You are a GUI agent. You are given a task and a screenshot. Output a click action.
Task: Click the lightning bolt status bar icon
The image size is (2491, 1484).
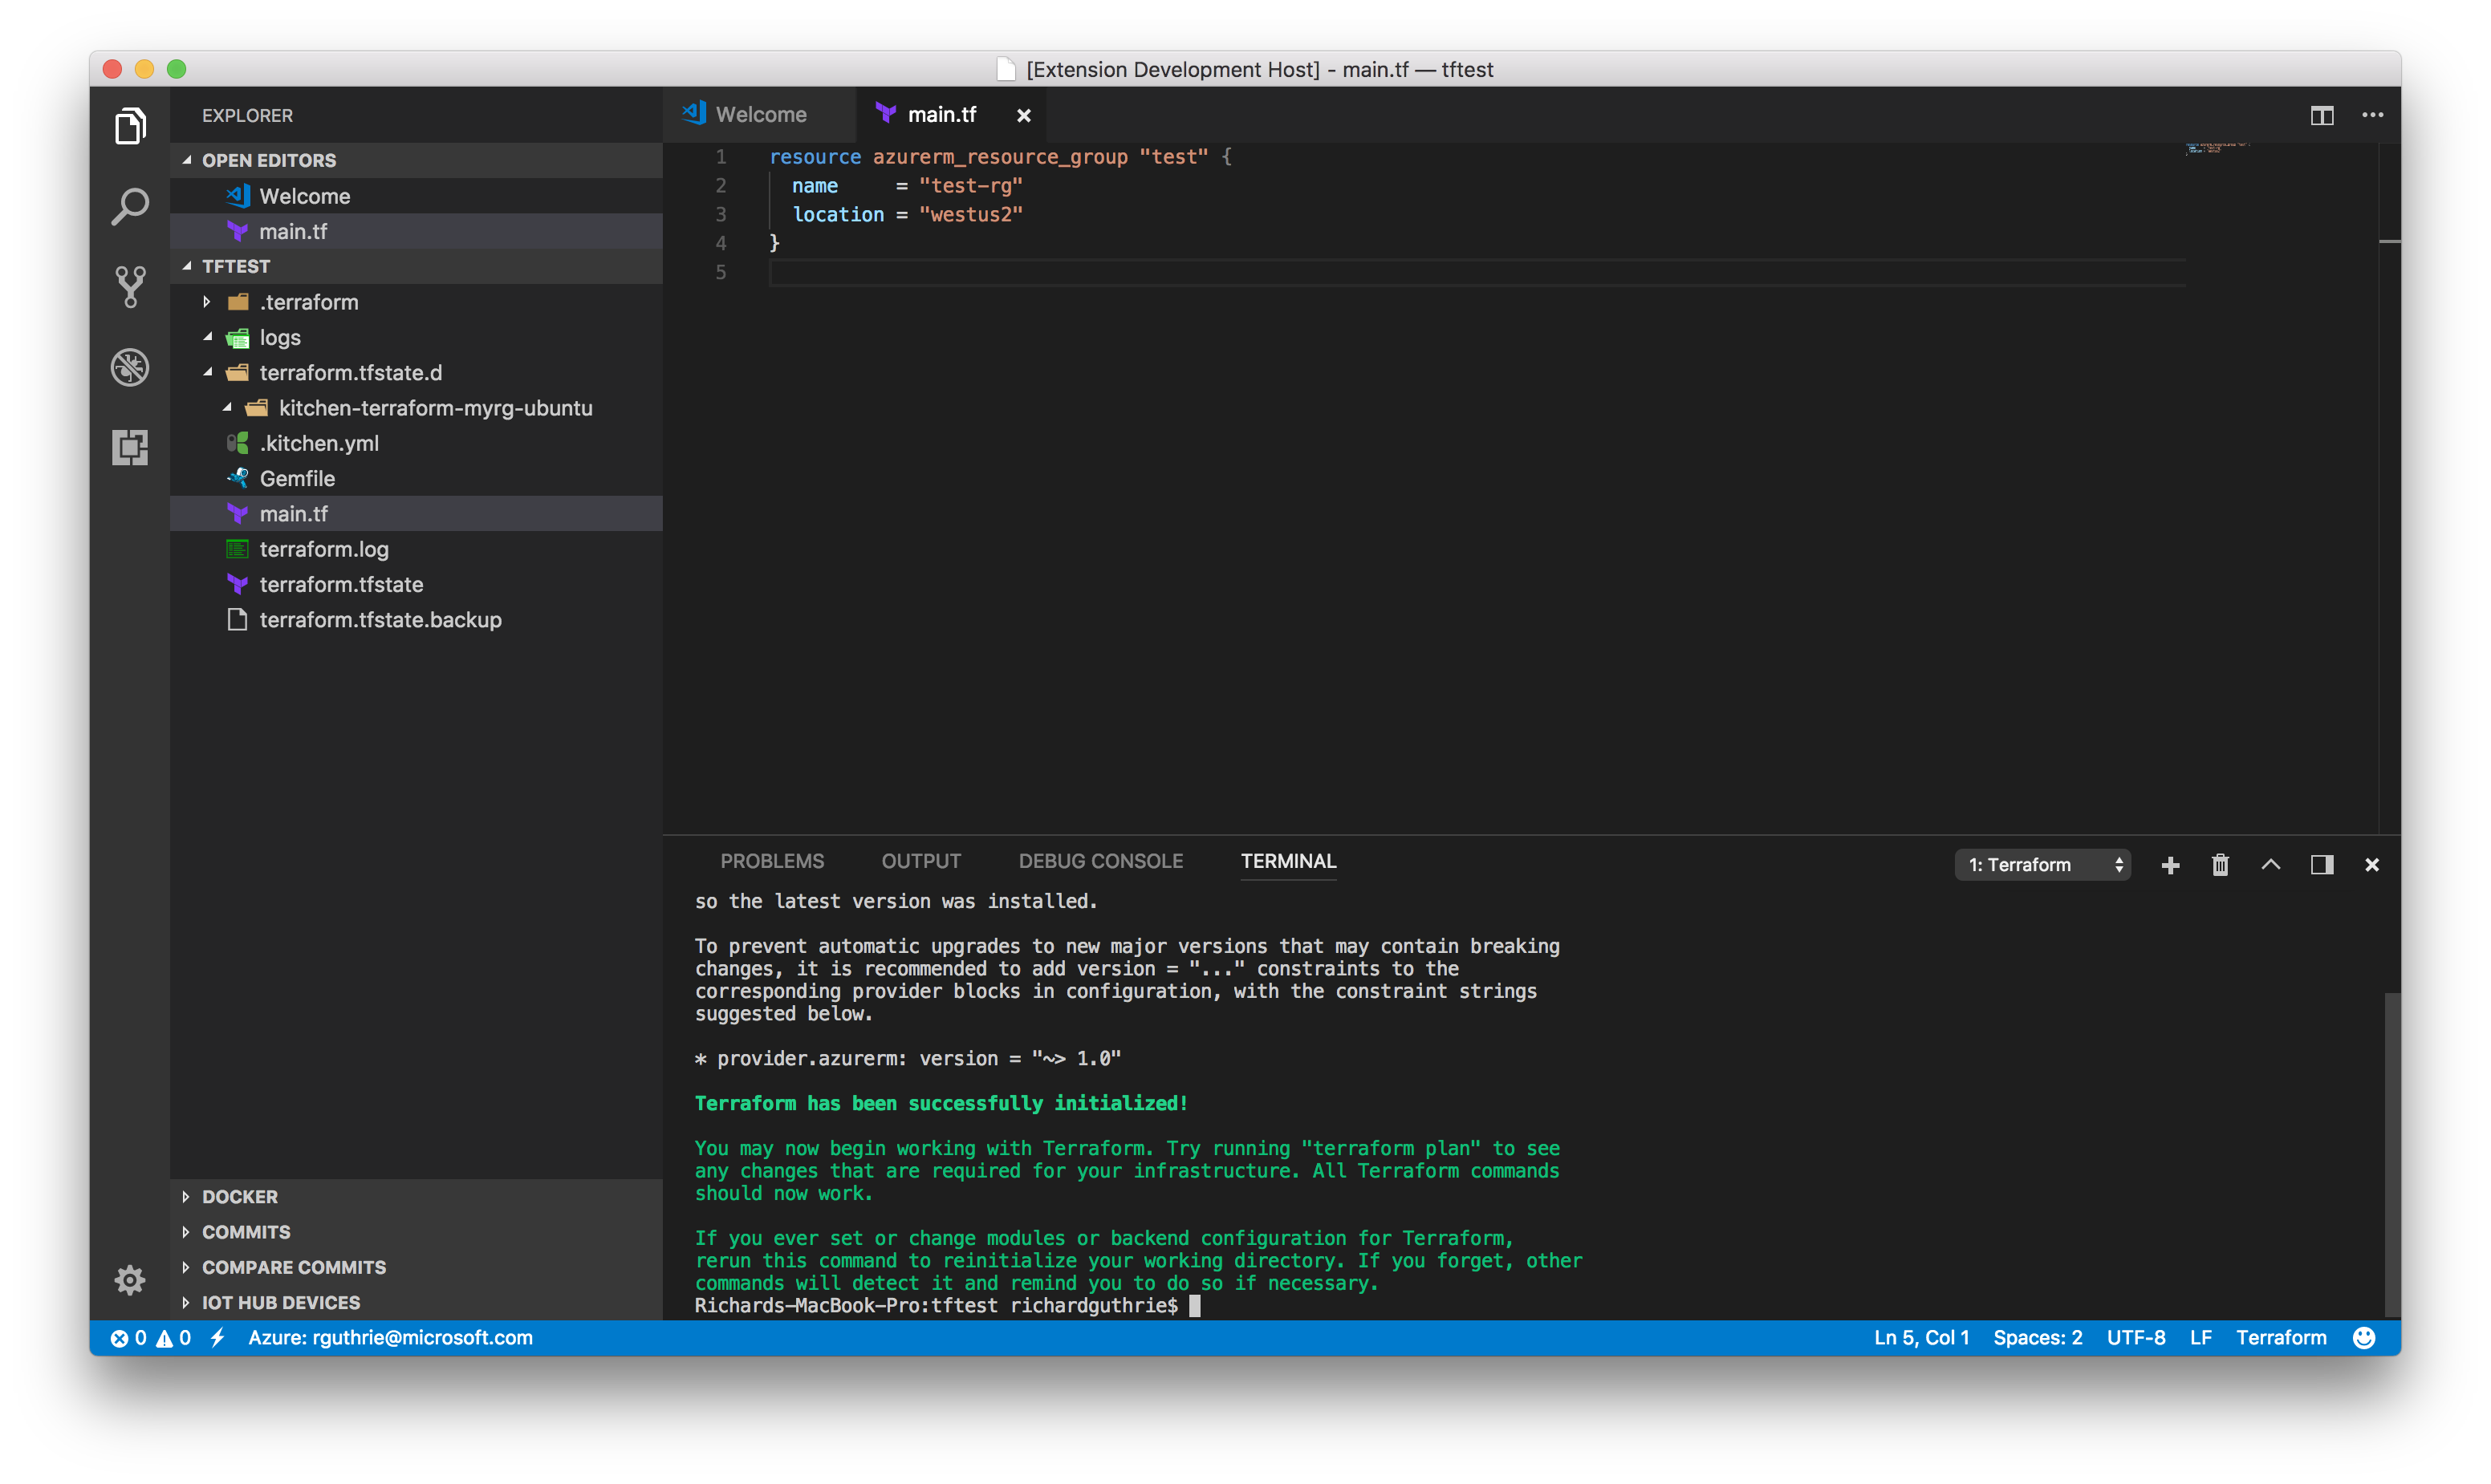coord(217,1338)
